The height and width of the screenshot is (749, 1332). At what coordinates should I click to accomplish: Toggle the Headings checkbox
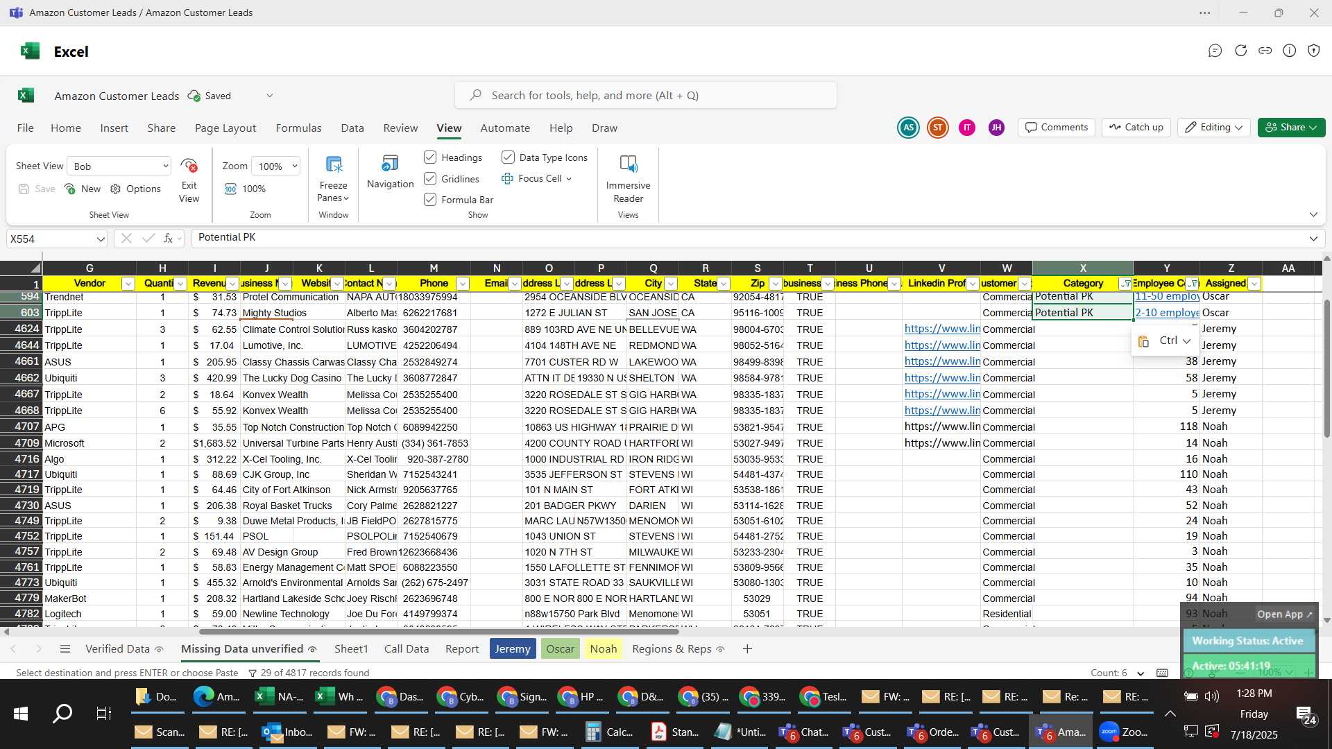430,157
